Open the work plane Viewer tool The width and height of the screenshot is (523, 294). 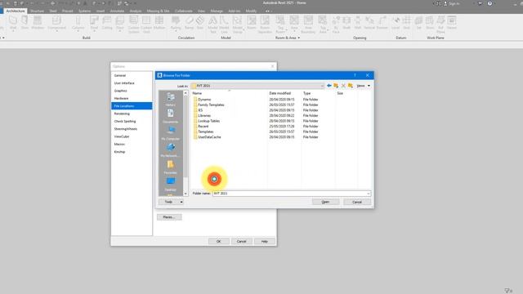click(x=452, y=23)
